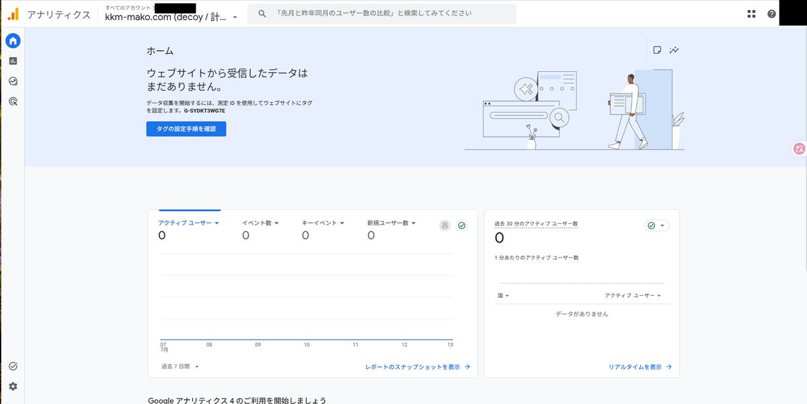Viewport: 807px width, 404px height.
Task: Open the setup assistant checkmark icon at sidebar bottom
Action: pyautogui.click(x=13, y=366)
